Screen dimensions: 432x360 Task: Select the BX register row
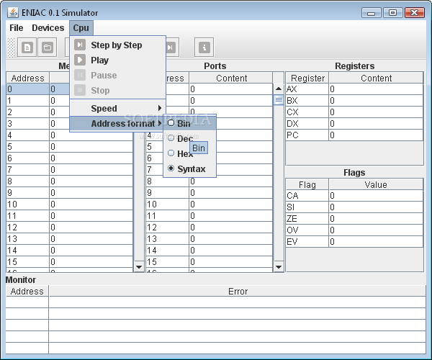click(354, 101)
